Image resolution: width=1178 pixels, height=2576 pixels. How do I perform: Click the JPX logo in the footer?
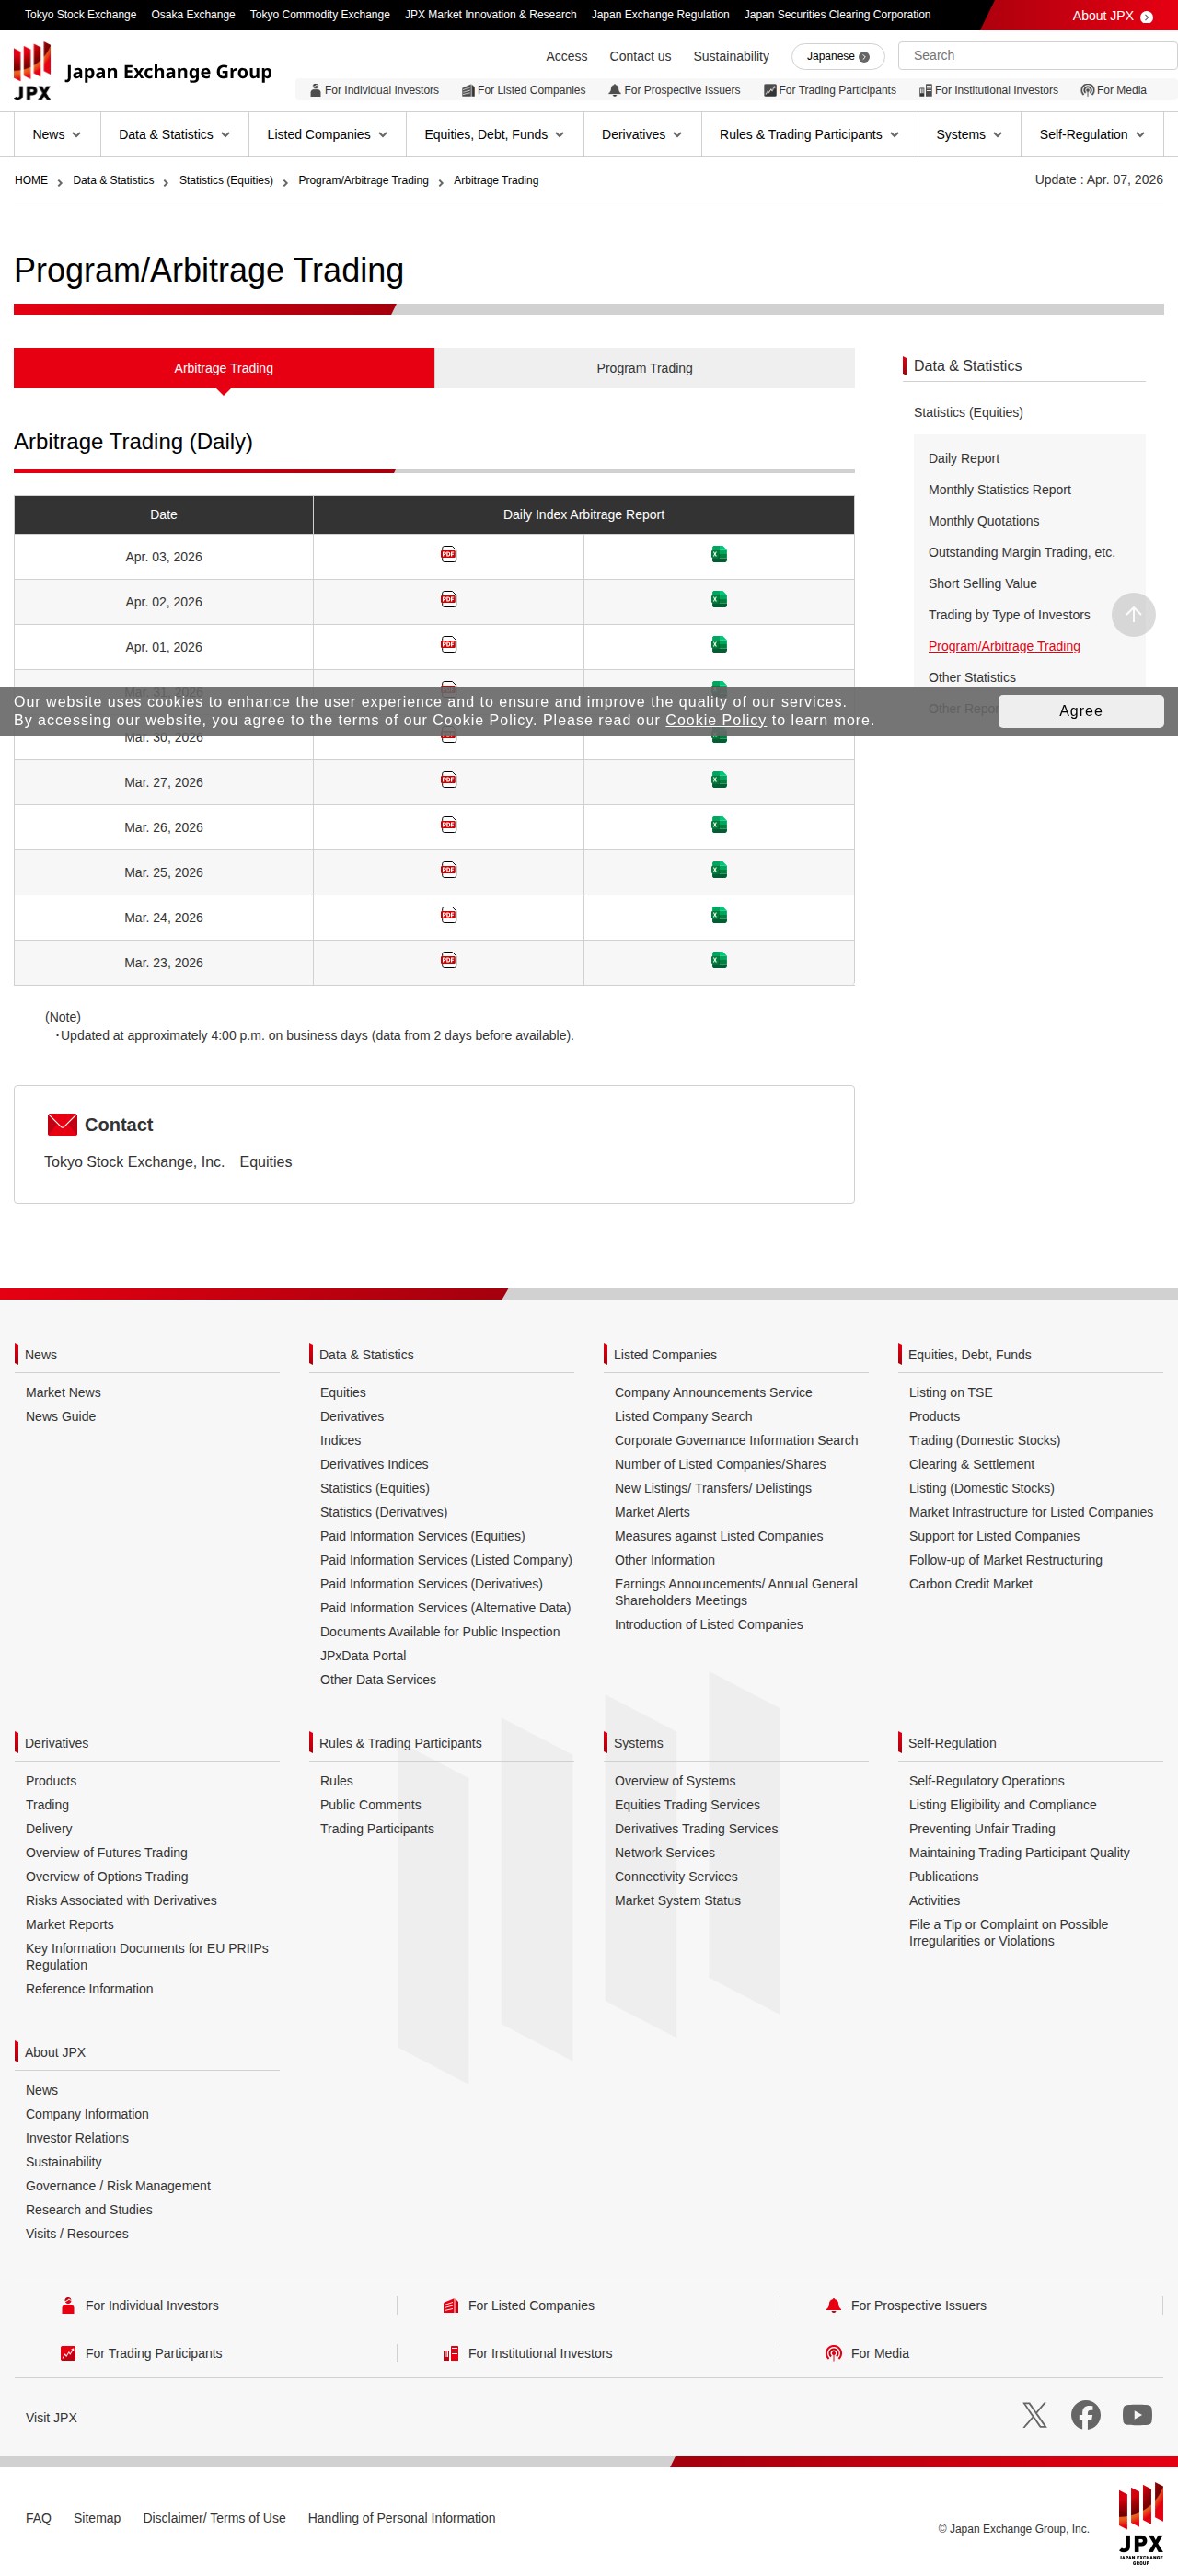[1140, 2522]
